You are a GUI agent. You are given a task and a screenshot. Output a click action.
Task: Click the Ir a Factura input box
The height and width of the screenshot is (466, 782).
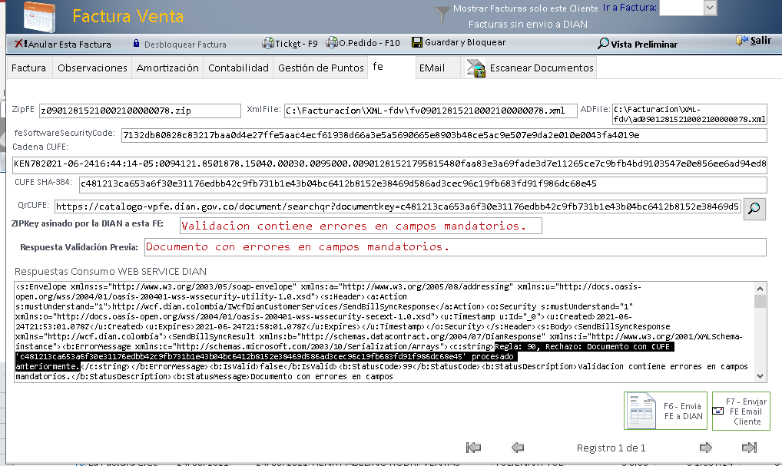click(x=681, y=8)
